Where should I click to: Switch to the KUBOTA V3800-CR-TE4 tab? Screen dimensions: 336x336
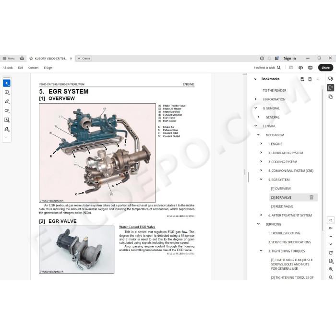pyautogui.click(x=51, y=58)
